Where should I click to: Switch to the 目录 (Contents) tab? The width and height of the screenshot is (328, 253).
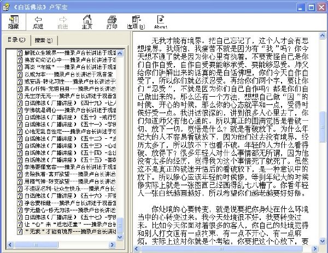16,40
